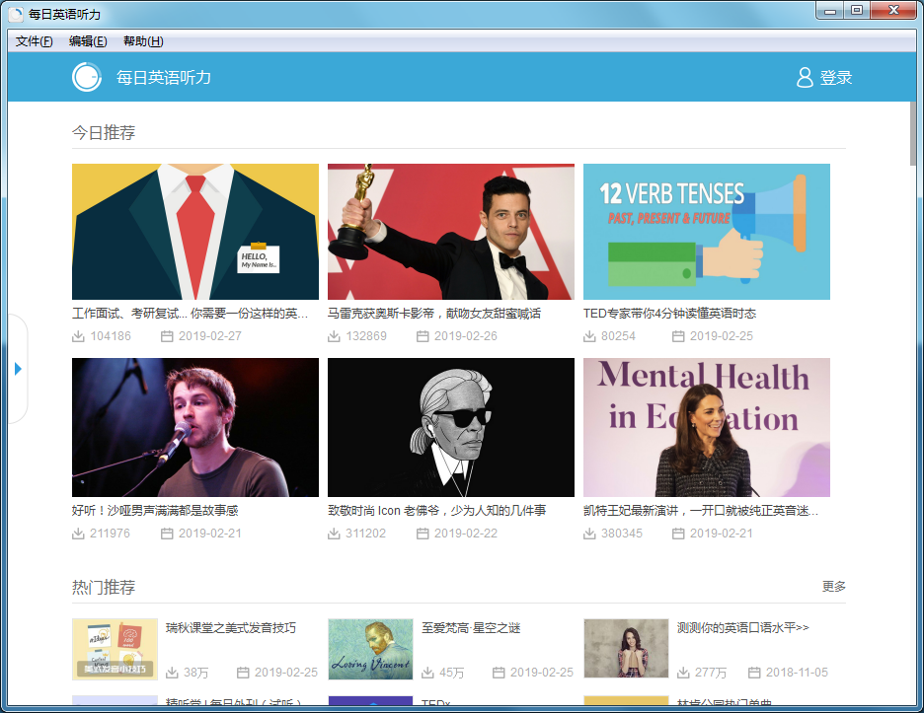The width and height of the screenshot is (924, 713).
Task: Click calendar icon under 沙哑男声 article
Action: point(167,534)
